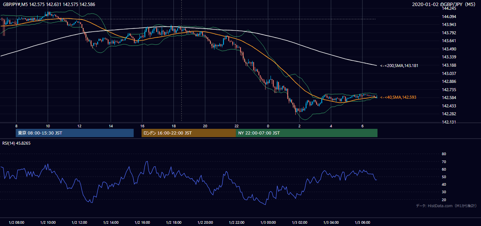Click the ロンドン 16:00-22:00 JST session bar
This screenshot has height=226, width=481.
[189, 133]
